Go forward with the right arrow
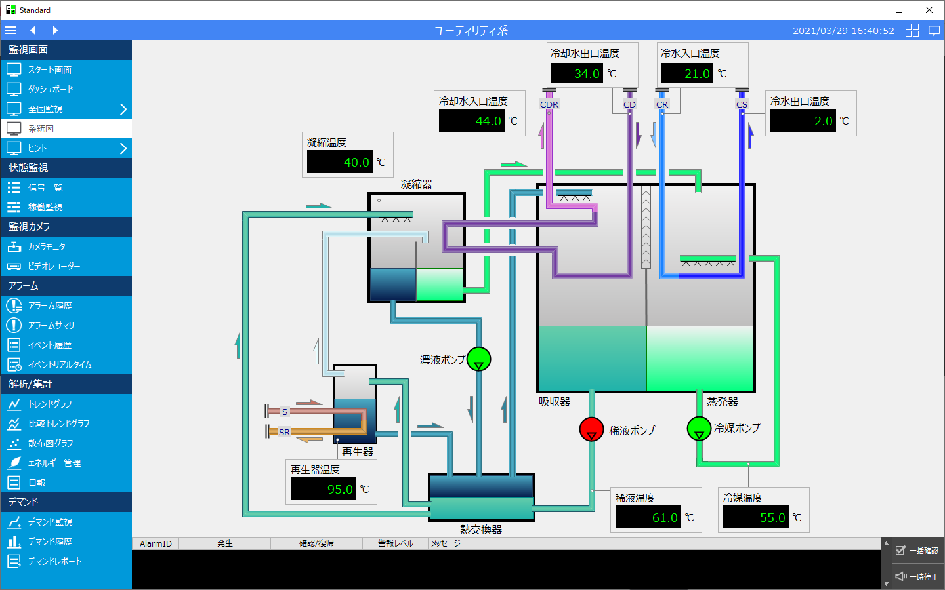 (x=55, y=30)
